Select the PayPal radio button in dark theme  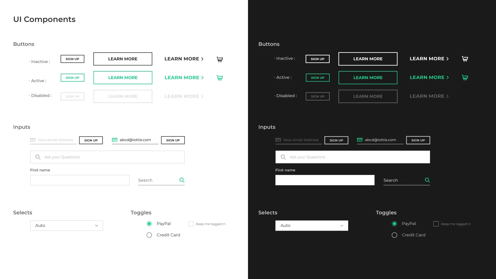[394, 224]
